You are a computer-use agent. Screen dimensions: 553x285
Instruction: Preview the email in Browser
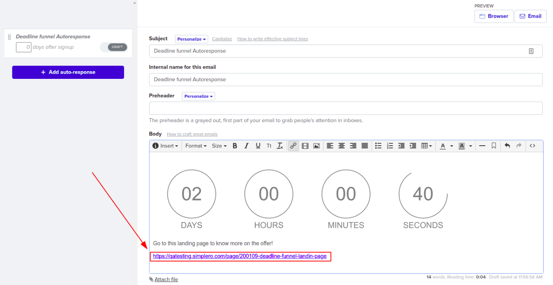click(494, 16)
